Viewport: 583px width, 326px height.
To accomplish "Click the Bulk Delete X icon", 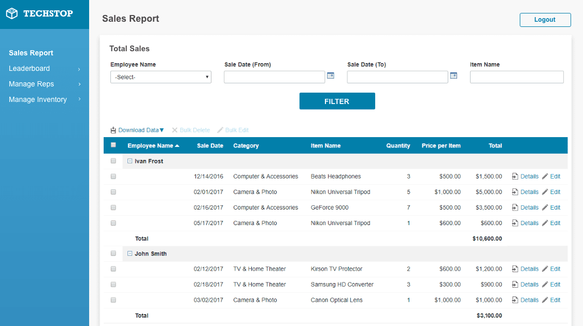I will (x=174, y=130).
